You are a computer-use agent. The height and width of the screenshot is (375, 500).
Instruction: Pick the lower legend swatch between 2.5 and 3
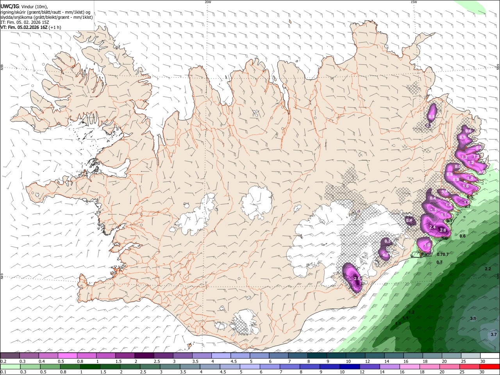[150, 366]
